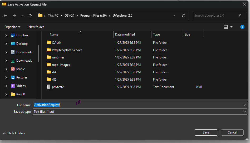Click the Cancel button
The width and height of the screenshot is (250, 143).
pyautogui.click(x=232, y=132)
